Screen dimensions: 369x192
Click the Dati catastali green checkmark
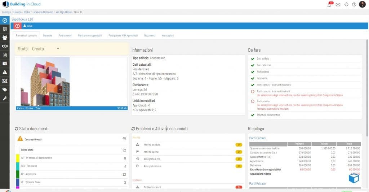point(253,65)
